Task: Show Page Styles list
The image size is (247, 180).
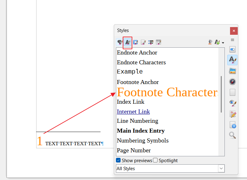Action: click(x=143, y=42)
